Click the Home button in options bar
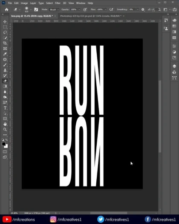179x224 pixels. point(6,9)
